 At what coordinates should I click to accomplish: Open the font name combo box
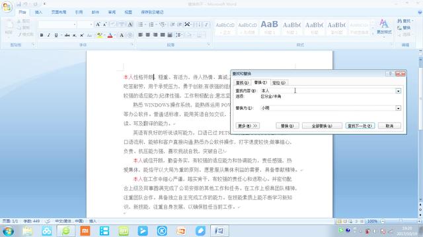58,24
